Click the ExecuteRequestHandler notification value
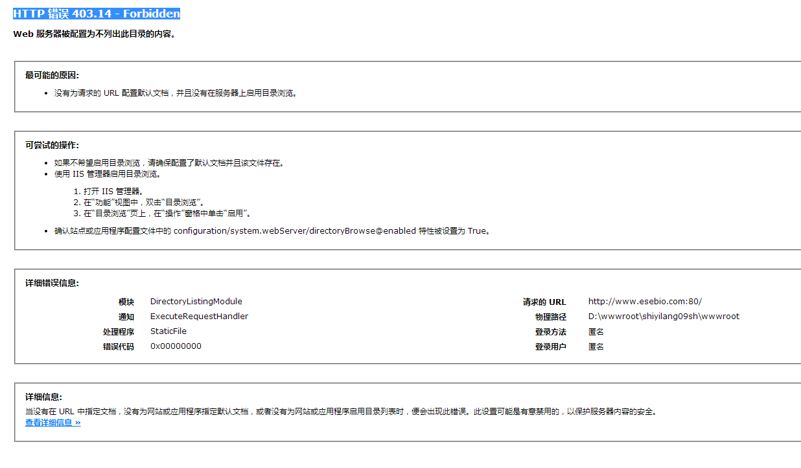This screenshot has width=801, height=468. pyautogui.click(x=199, y=317)
